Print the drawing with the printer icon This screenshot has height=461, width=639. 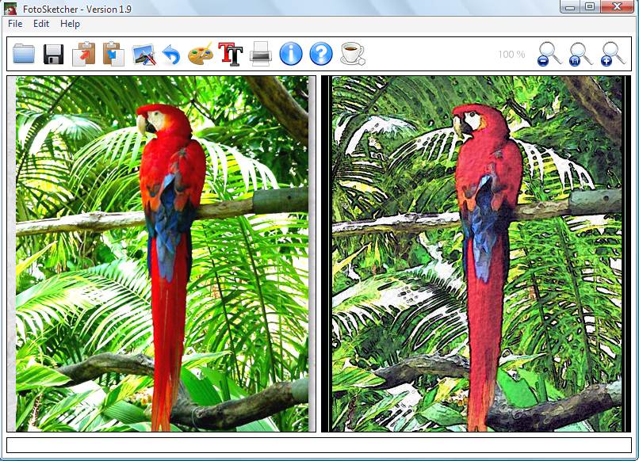point(261,53)
